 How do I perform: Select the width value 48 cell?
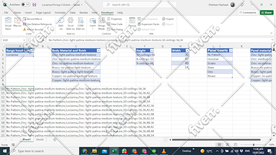coord(180,63)
